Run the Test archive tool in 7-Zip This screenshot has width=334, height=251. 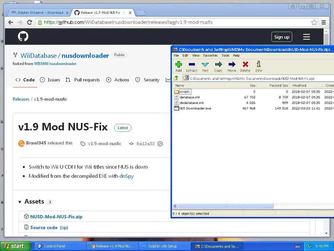[205, 67]
